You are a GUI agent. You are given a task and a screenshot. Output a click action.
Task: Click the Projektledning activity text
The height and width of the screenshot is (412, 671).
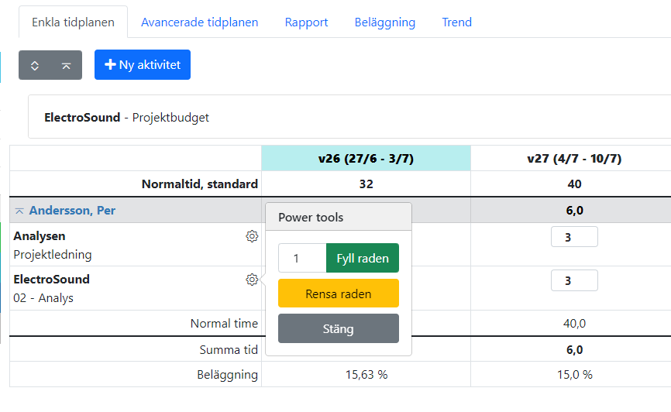53,255
